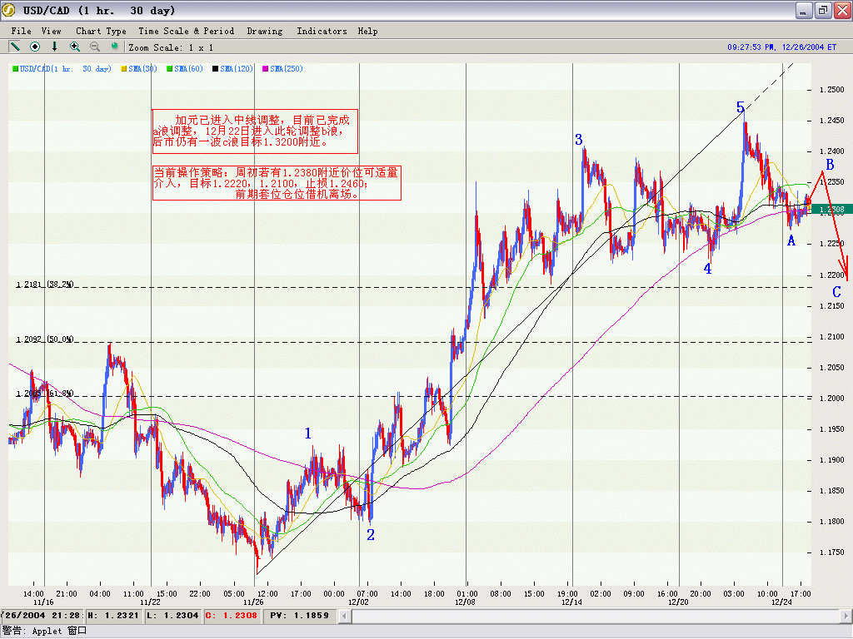The height and width of the screenshot is (639, 853).
Task: Click the blue wave label 3
Action: click(579, 140)
